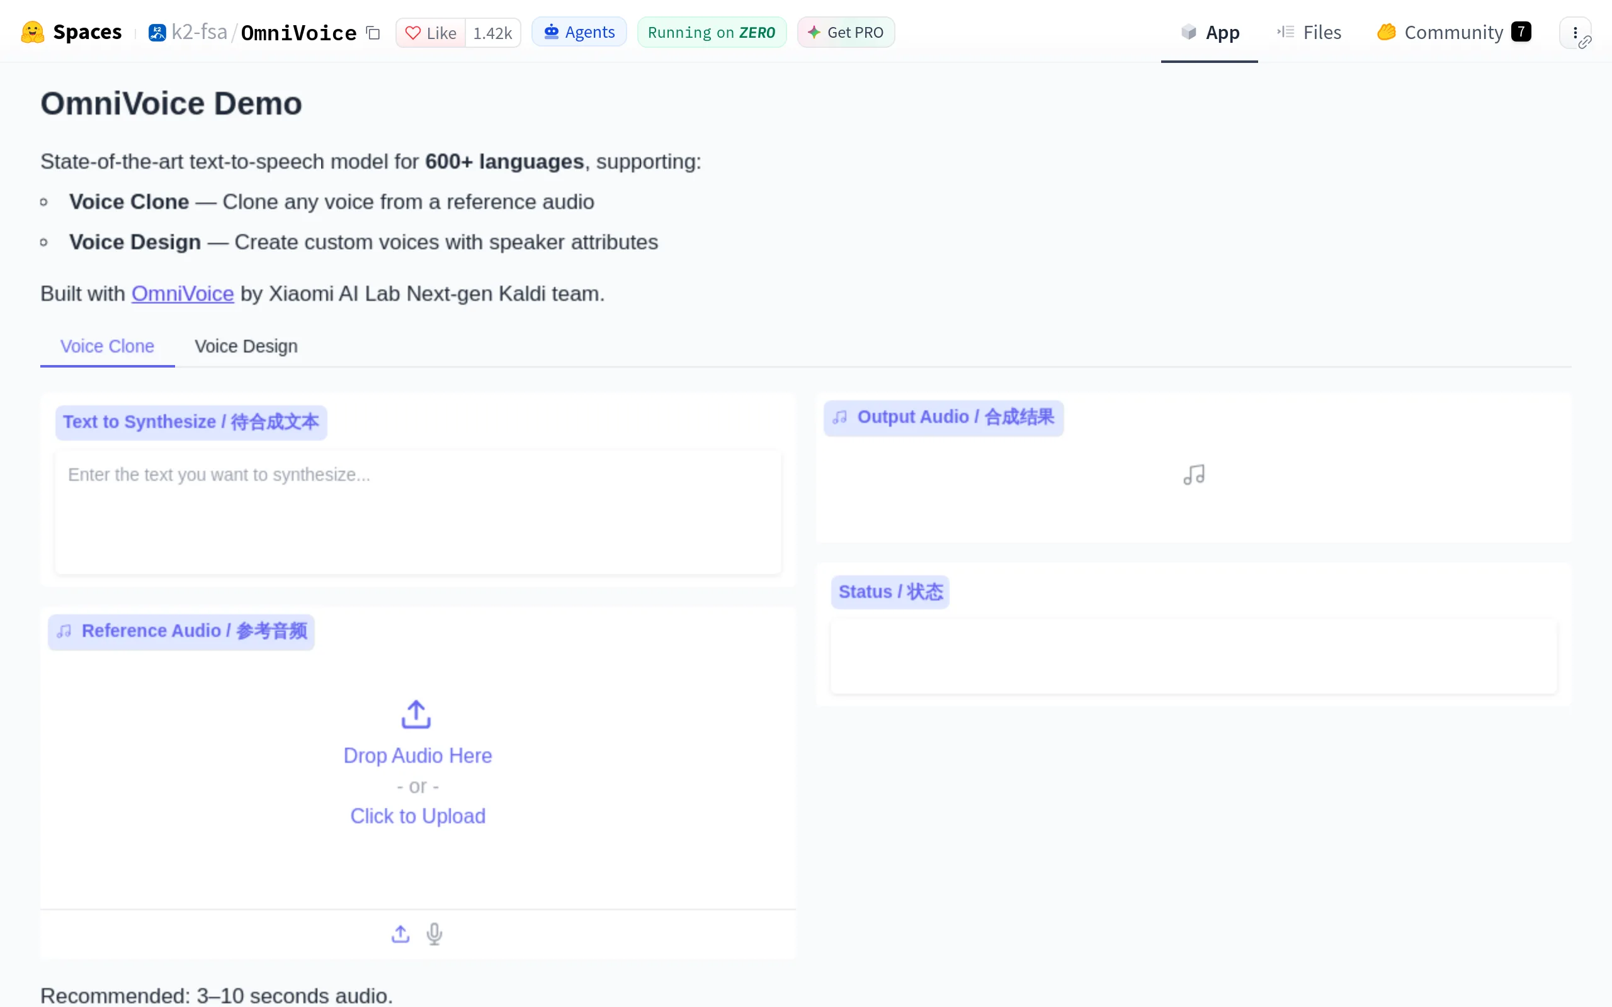The height and width of the screenshot is (1007, 1612).
Task: Click the Status label
Action: 890,592
